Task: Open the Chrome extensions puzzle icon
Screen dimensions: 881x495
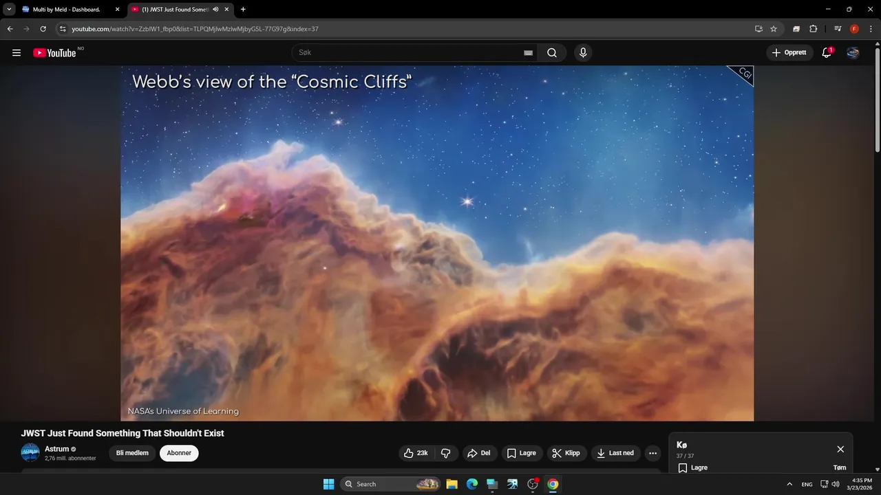Action: 814,29
